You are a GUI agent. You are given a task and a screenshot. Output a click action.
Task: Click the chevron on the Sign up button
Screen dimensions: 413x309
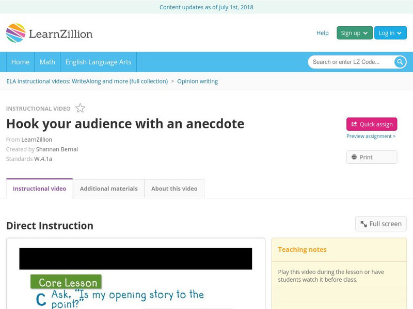pyautogui.click(x=365, y=32)
